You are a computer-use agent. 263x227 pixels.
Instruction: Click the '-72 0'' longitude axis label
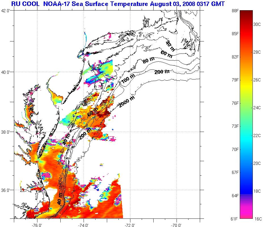(130, 225)
